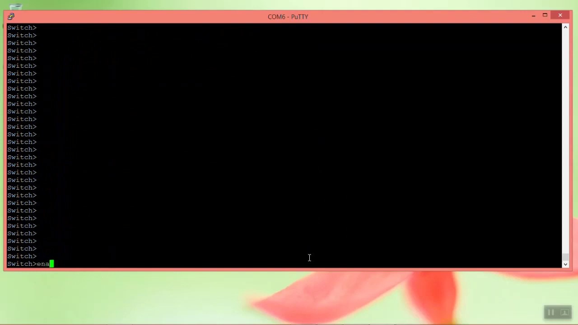Close the COM6 PuTTY window
578x325 pixels.
[x=560, y=16]
